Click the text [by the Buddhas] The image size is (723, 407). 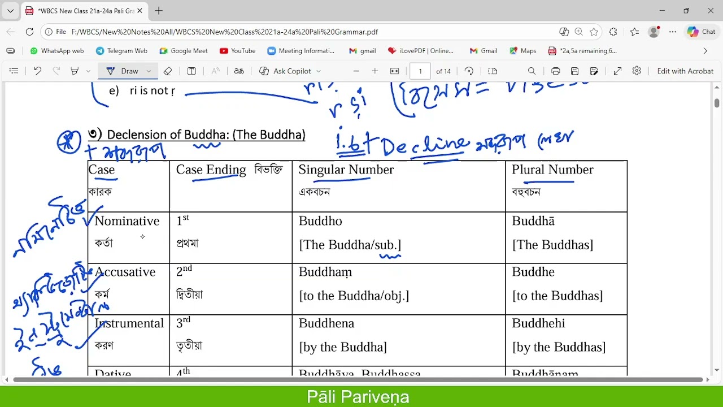(x=559, y=347)
